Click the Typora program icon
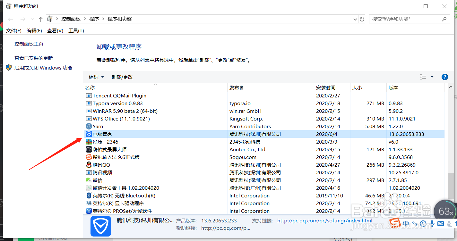Screen dimensions: 457x241 89,104
